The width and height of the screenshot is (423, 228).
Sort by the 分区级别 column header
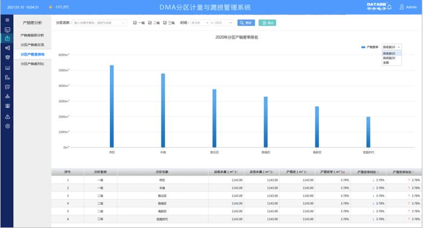pyautogui.click(x=100, y=172)
